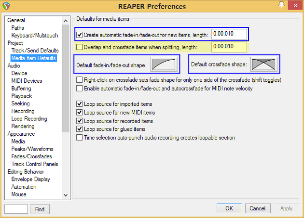The height and width of the screenshot is (218, 304).
Task: Enable time selection auto-punch loopable section
Action: pos(79,138)
